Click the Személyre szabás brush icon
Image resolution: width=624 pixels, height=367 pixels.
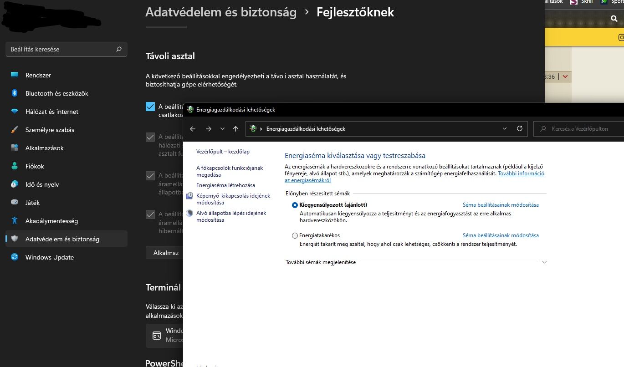tap(15, 130)
